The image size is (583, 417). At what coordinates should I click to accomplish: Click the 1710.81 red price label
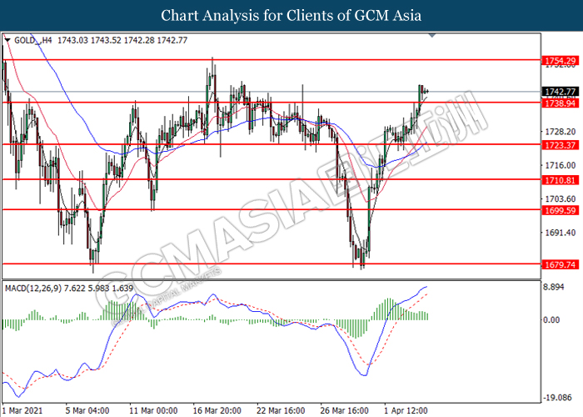[x=558, y=179]
